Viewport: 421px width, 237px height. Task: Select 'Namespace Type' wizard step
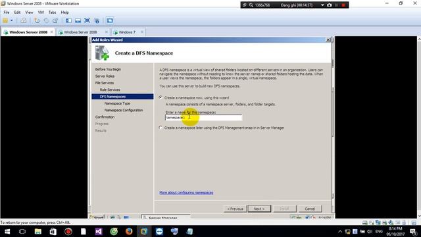pyautogui.click(x=117, y=103)
